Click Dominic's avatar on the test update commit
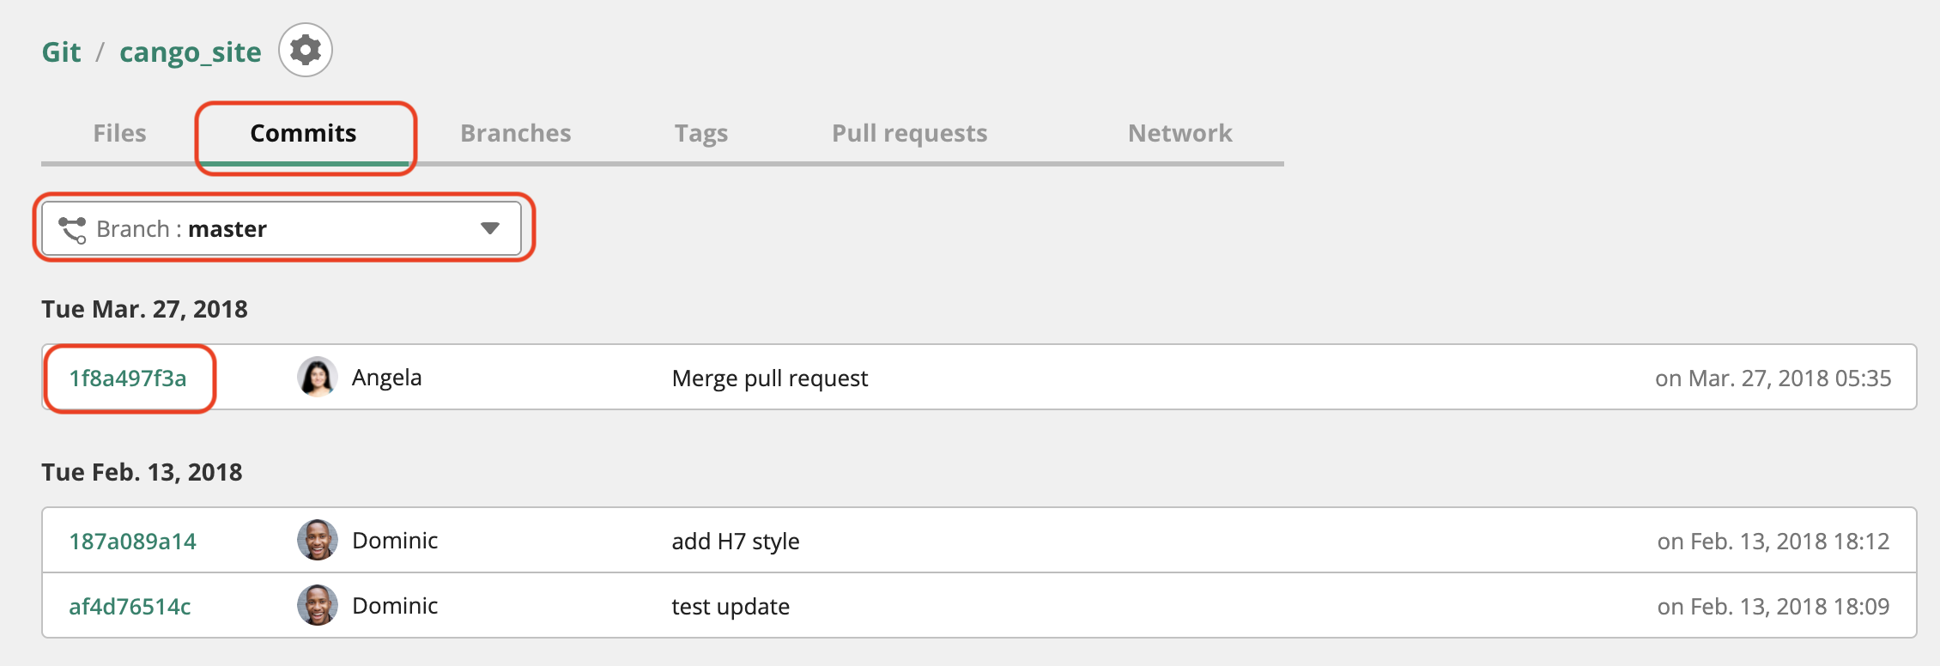This screenshot has height=666, width=1940. pyautogui.click(x=317, y=605)
